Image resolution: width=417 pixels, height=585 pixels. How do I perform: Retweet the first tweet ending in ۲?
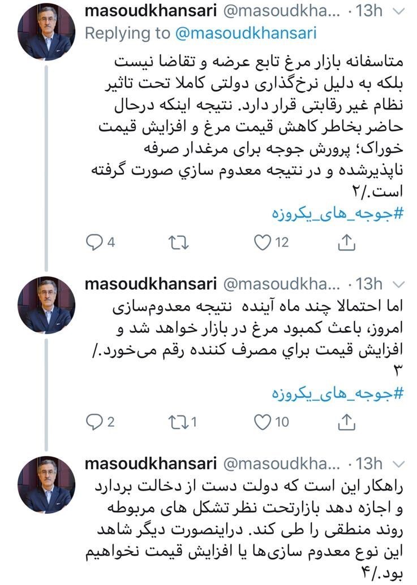point(179,242)
